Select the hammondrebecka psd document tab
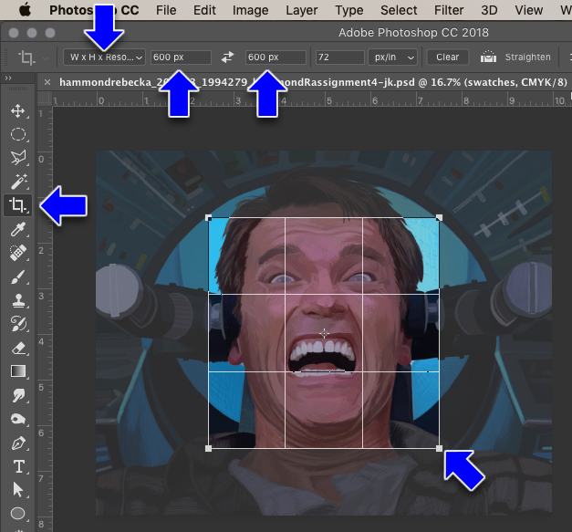Viewport: 572px width, 532px height. pos(313,82)
